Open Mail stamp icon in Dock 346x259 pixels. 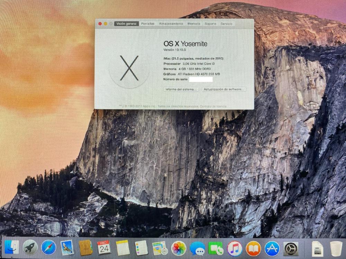click(x=67, y=248)
